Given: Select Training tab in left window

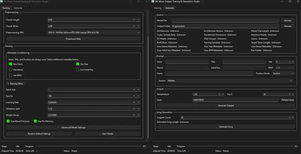Looking at the screenshot, I should 6,8.
